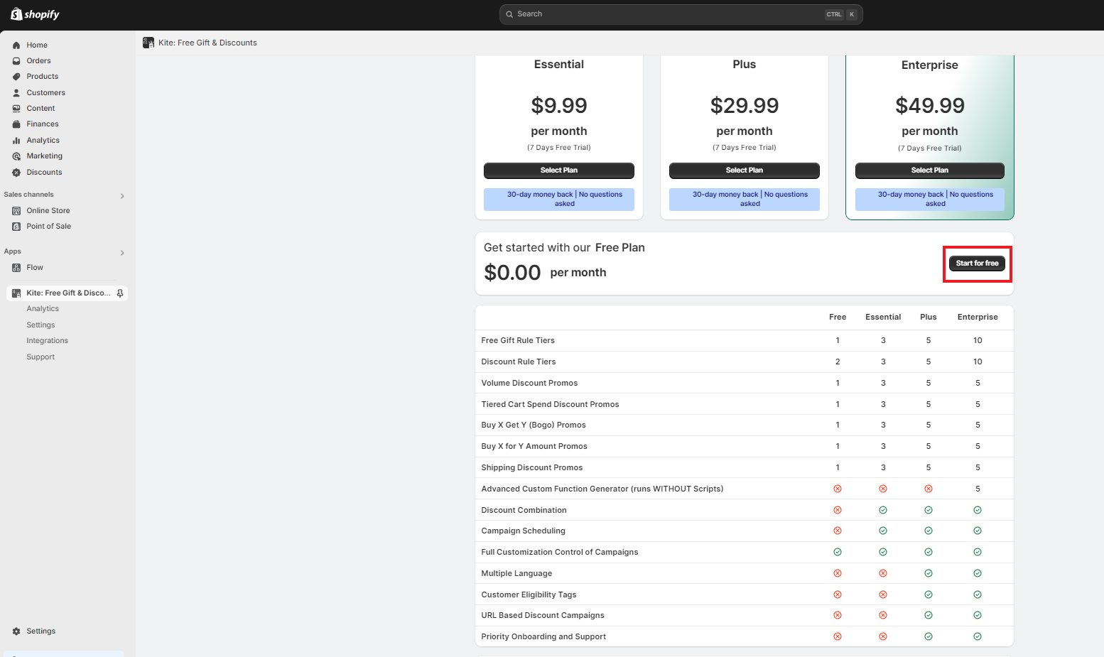Viewport: 1104px width, 657px height.
Task: Select the Enterprise plan
Action: (929, 170)
